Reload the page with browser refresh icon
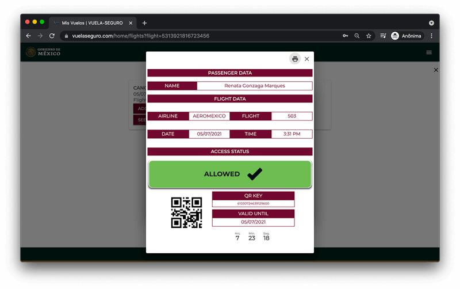Image resolution: width=460 pixels, height=289 pixels. click(52, 36)
